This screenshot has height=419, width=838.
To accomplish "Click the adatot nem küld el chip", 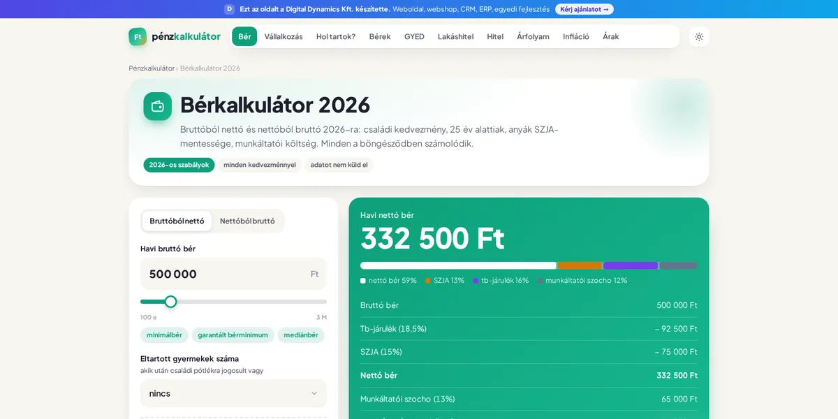I will pos(339,165).
